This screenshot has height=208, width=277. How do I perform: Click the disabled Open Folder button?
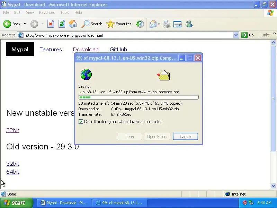pos(157,136)
